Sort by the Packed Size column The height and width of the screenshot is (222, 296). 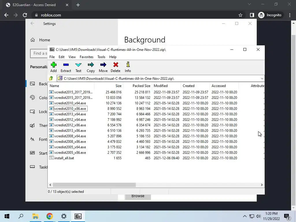(137, 86)
